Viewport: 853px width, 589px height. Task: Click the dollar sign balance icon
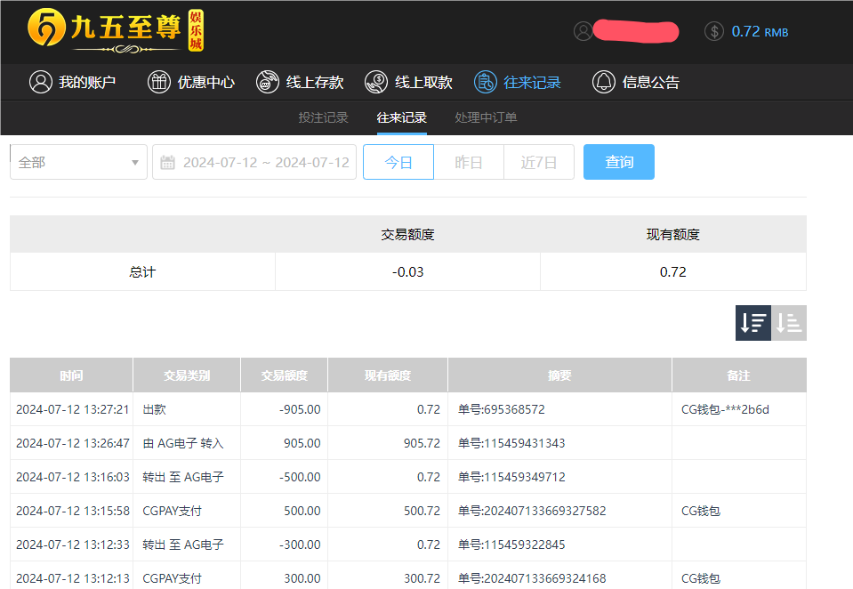(713, 31)
